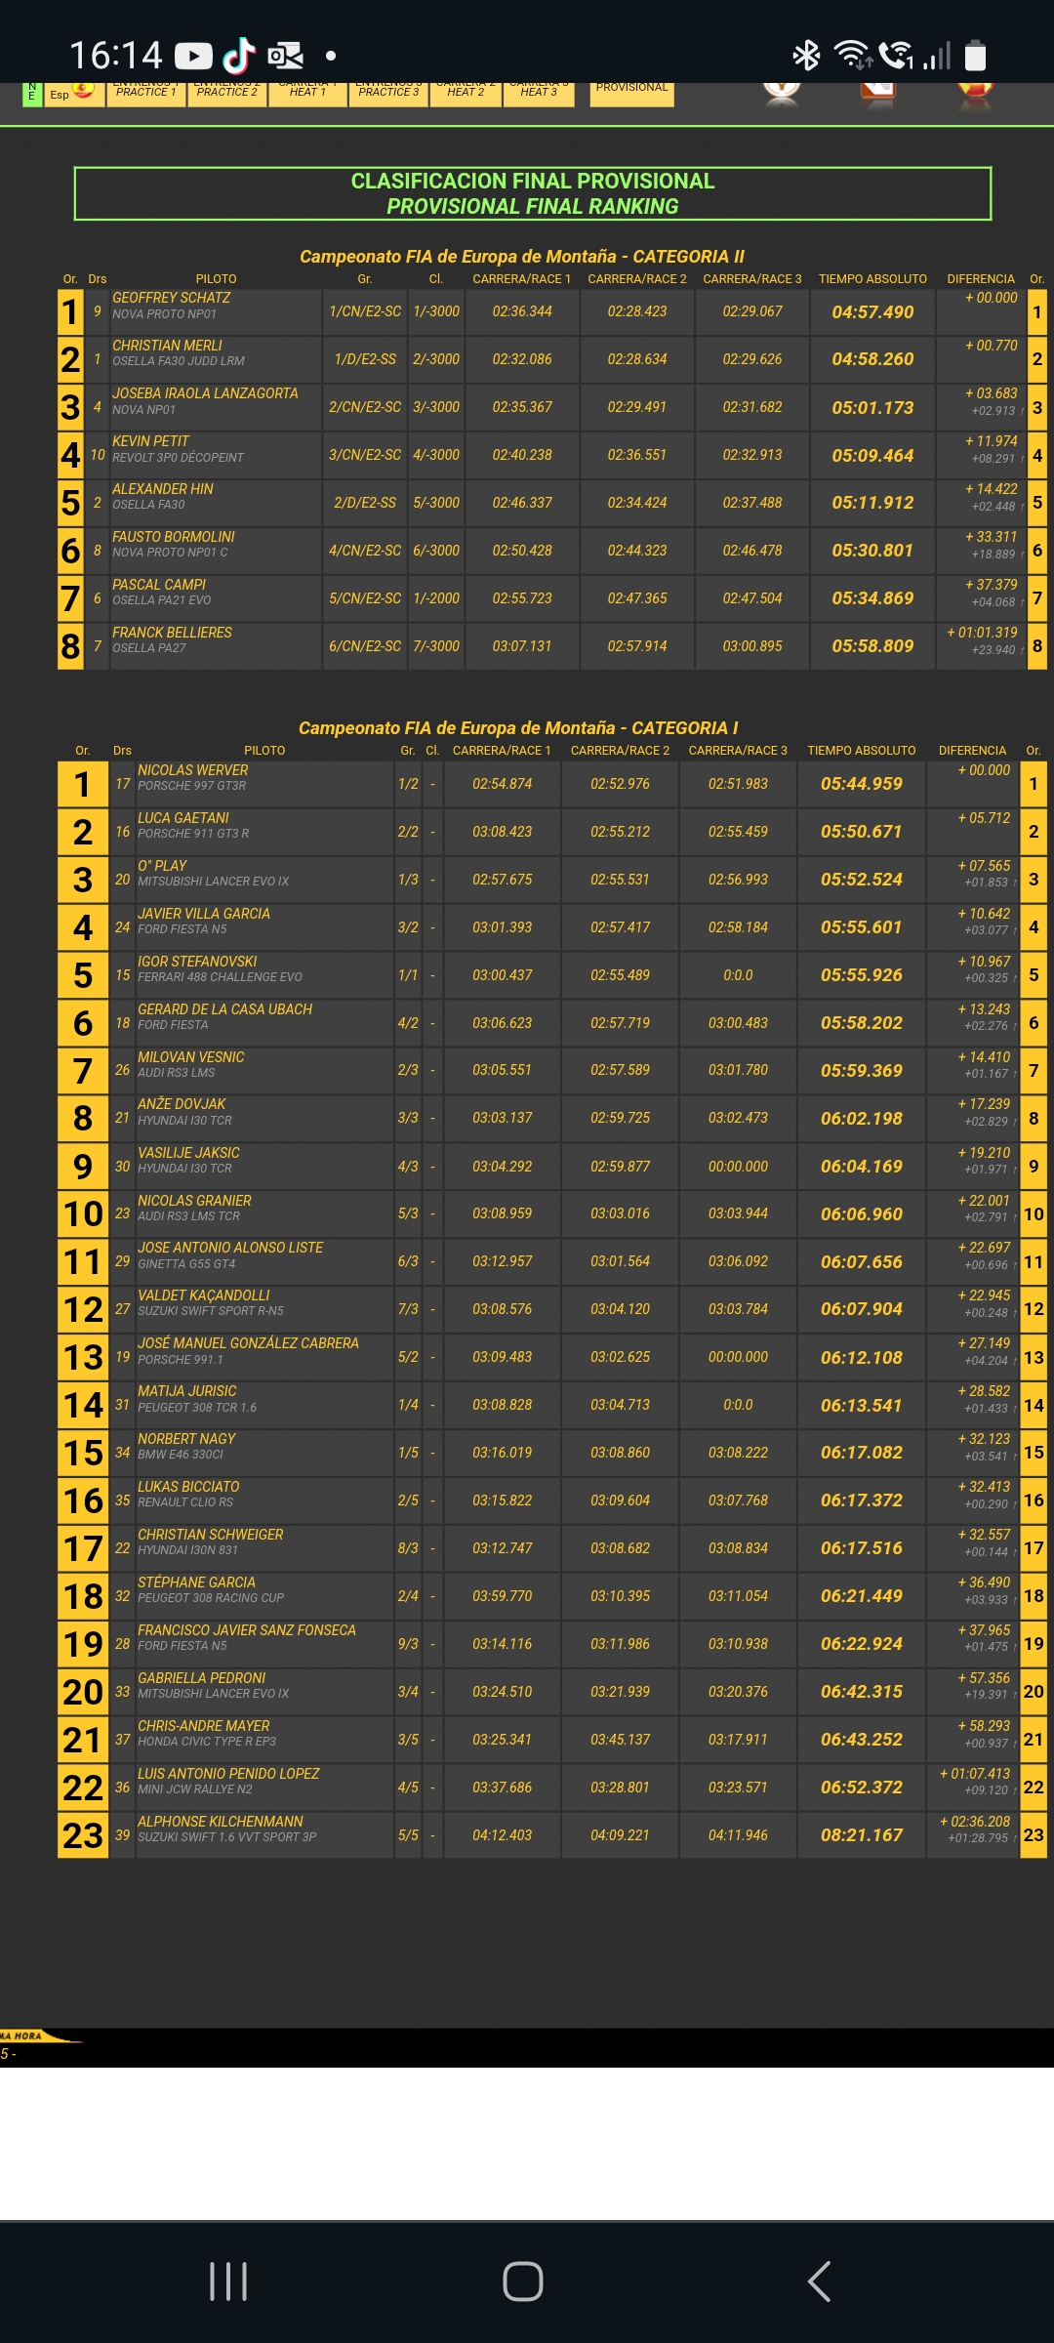This screenshot has height=2343, width=1054.
Task: Open the Outlook mail notification icon
Action: [285, 56]
